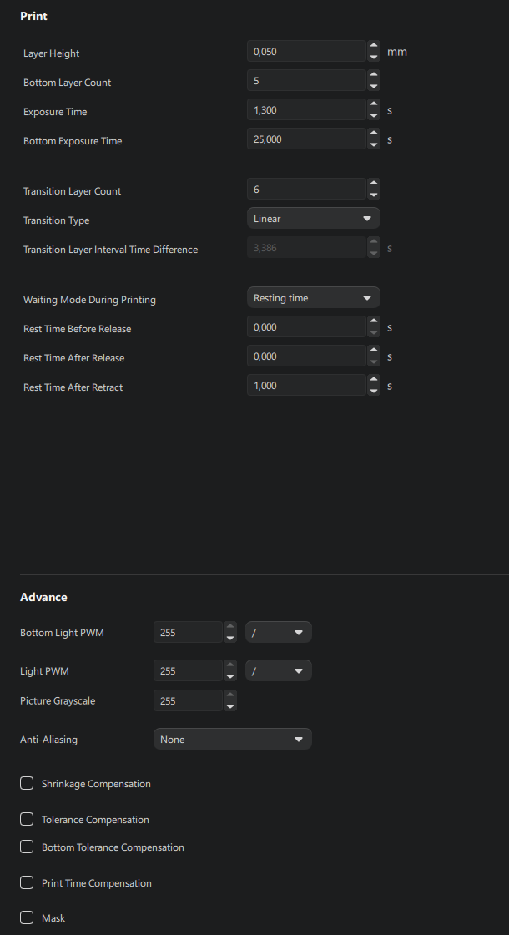Screen dimensions: 509x935
Task: Open Waiting Mode During Printing dropdown
Action: [x=314, y=297]
